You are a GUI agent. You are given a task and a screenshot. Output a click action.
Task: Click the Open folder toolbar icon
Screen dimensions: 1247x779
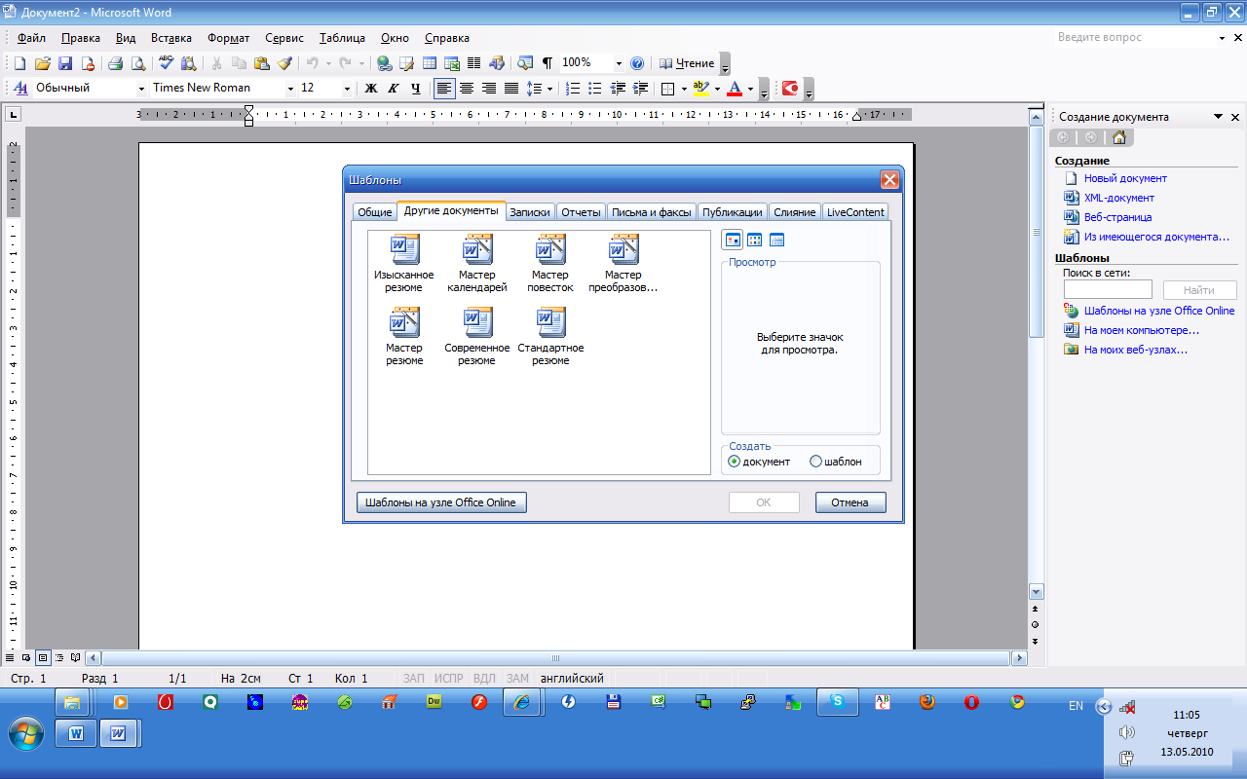click(42, 63)
